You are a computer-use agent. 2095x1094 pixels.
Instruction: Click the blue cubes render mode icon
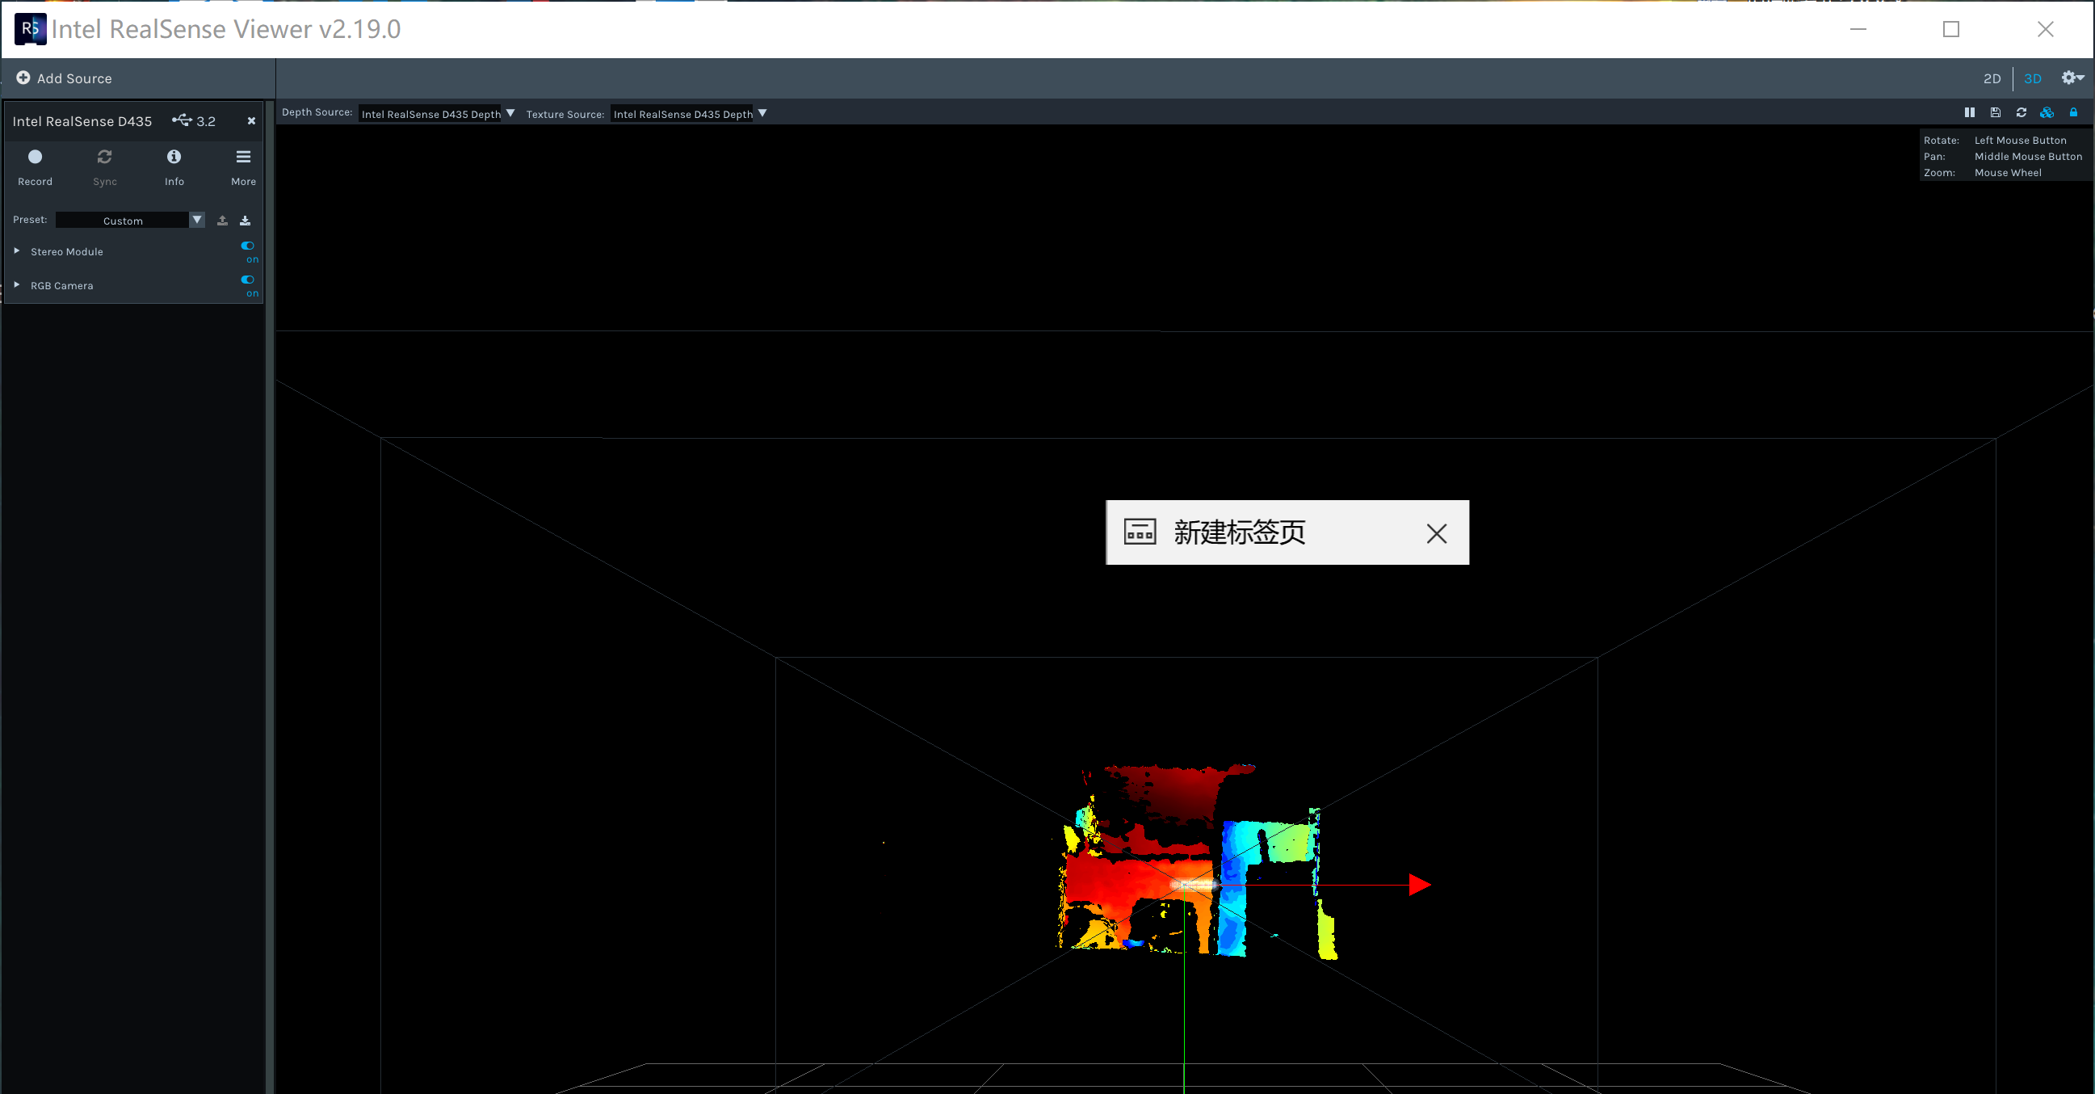tap(2047, 112)
